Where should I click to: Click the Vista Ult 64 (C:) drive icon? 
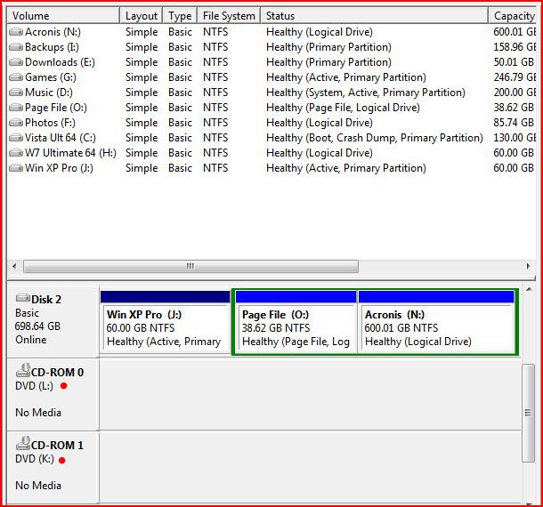click(16, 138)
